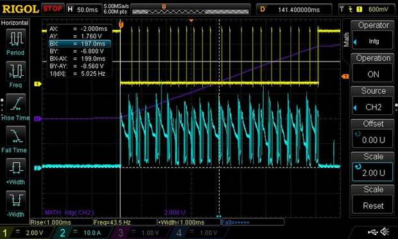398x239 pixels.
Task: Click the USB connection status icon
Action: tap(372, 232)
